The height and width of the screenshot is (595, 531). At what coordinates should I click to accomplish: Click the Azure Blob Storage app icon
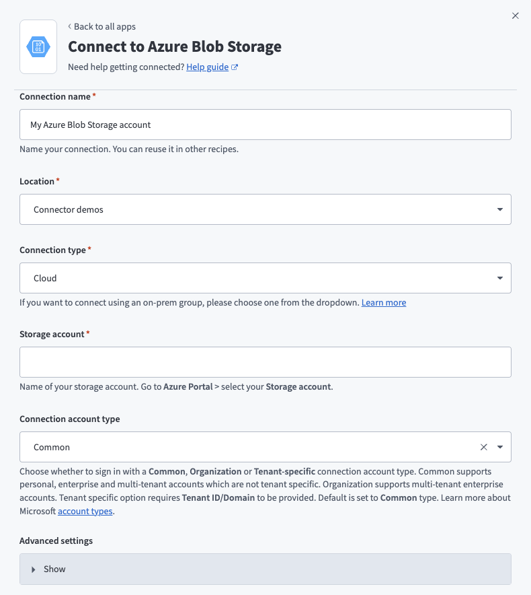click(38, 46)
